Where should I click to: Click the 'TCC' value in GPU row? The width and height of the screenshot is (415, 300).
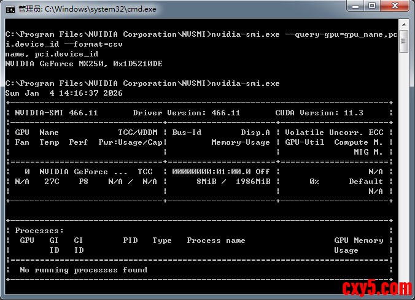click(x=145, y=172)
